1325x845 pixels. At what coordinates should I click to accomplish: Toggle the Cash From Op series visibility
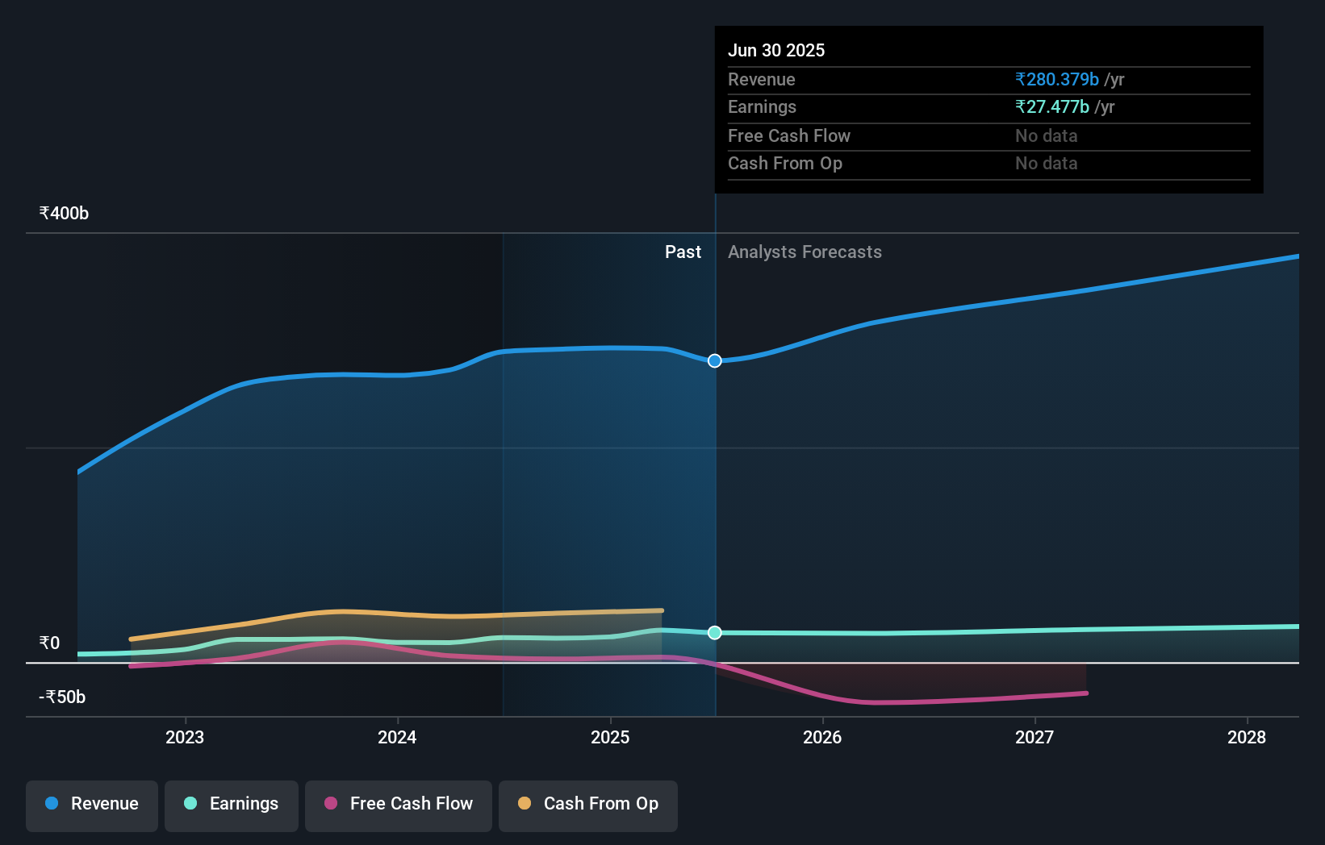[x=587, y=804]
